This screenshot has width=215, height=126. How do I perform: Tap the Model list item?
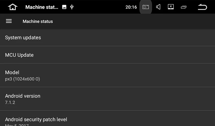tap(107, 75)
